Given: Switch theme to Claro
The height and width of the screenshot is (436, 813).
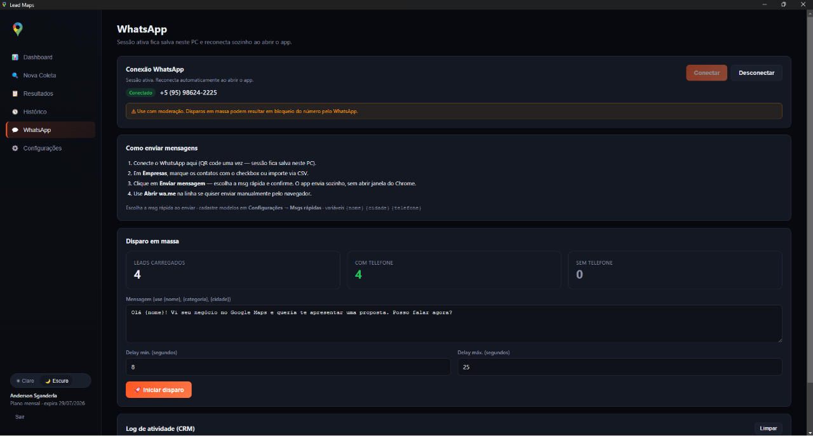Looking at the screenshot, I should coord(25,381).
